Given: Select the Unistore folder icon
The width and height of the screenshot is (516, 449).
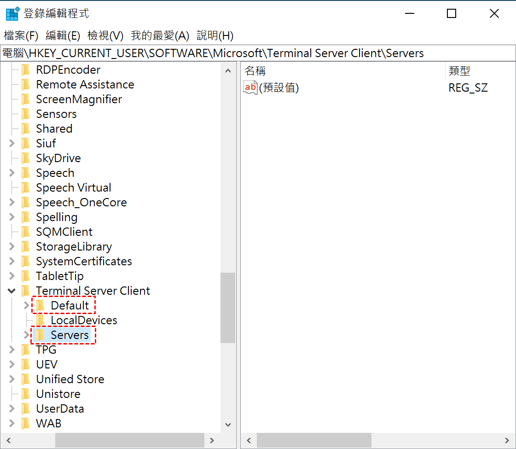Looking at the screenshot, I should [26, 394].
